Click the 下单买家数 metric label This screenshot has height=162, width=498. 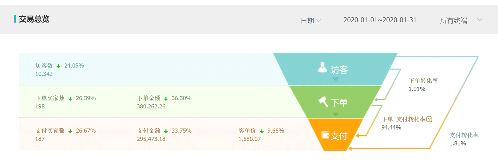point(50,98)
